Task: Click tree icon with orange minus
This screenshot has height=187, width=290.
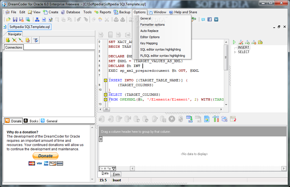Action: tap(254, 42)
